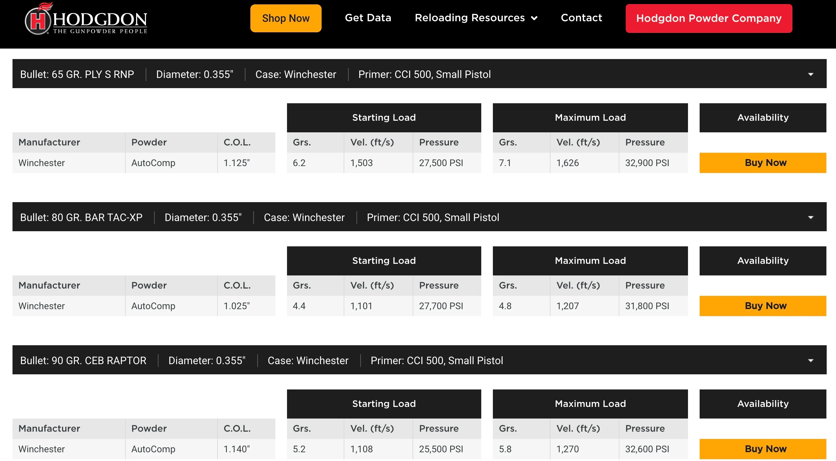
Task: Select the 4.8 maximum grains cell
Action: pos(522,306)
